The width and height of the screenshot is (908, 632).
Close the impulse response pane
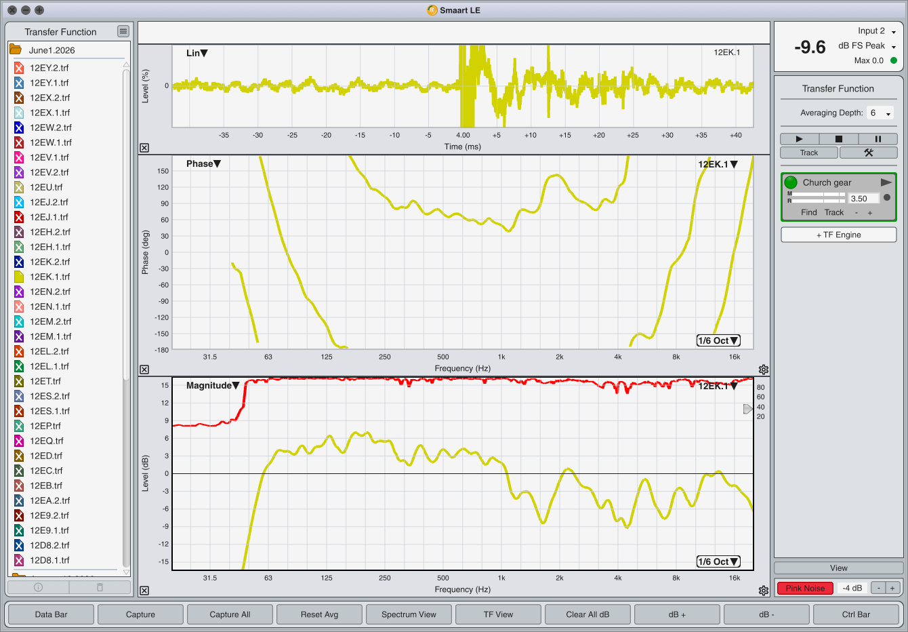coord(144,148)
